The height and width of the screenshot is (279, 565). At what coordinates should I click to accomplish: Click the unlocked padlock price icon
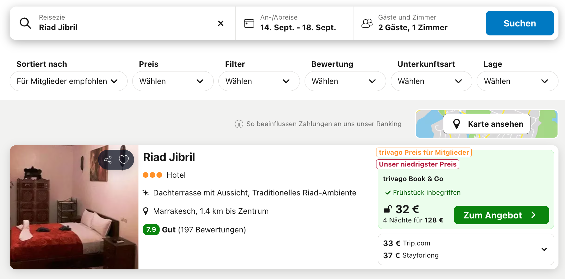coord(388,209)
